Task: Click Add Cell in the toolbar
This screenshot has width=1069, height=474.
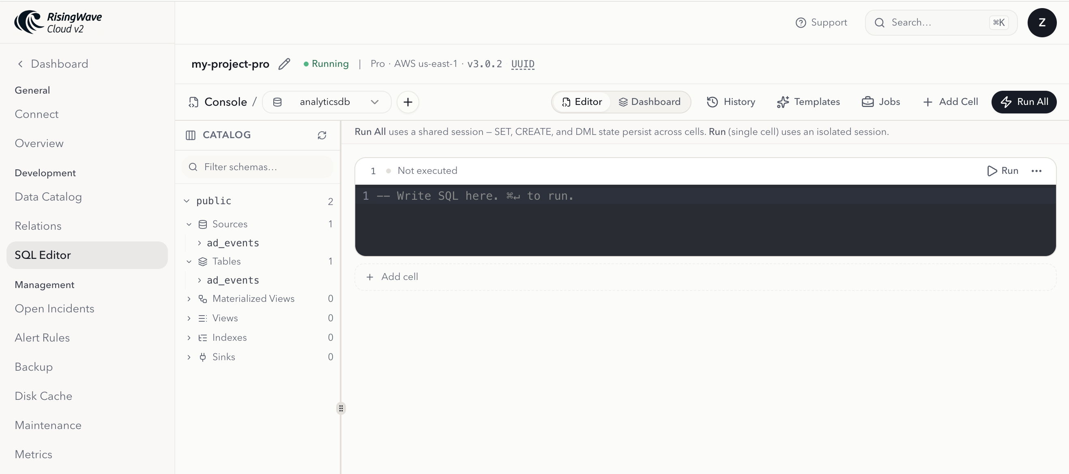Action: 950,102
